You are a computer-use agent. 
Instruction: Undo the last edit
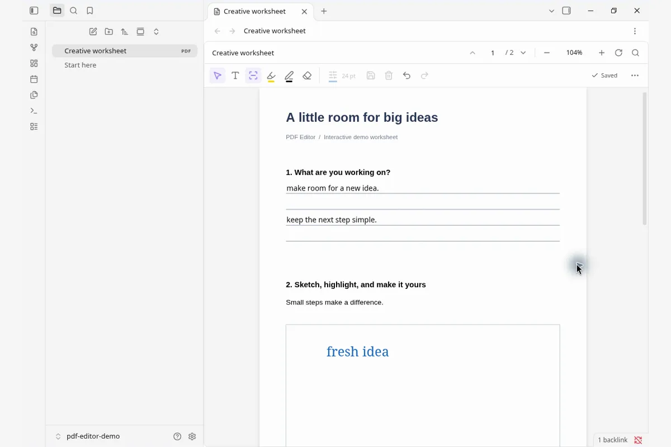(x=407, y=75)
